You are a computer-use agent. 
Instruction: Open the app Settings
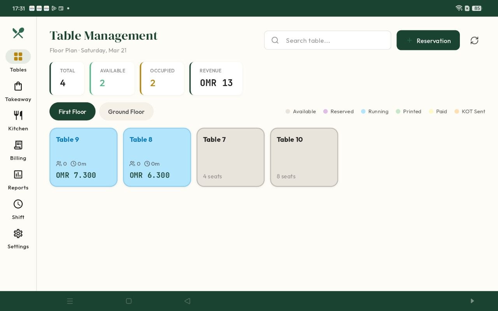pyautogui.click(x=18, y=238)
